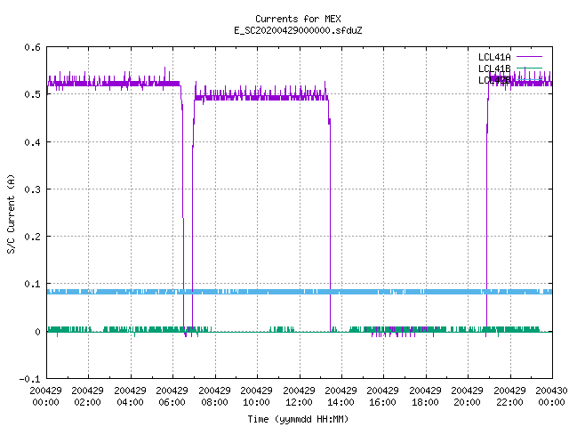Click the y-axis tick value 0.3
Image resolution: width=569 pixels, height=427 pixels.
pos(32,189)
